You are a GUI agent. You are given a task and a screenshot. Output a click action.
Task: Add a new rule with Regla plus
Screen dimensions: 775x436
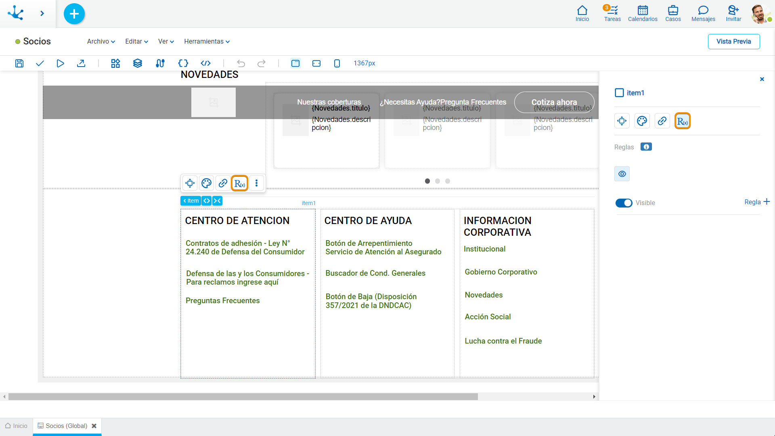click(x=757, y=202)
